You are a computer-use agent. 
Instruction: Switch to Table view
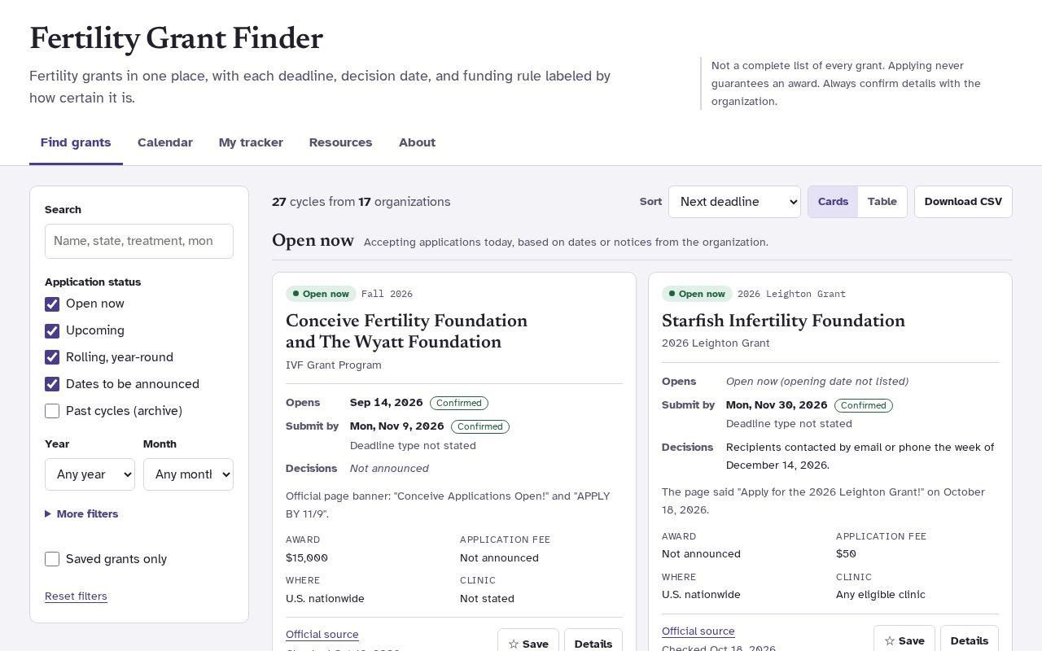coord(882,202)
